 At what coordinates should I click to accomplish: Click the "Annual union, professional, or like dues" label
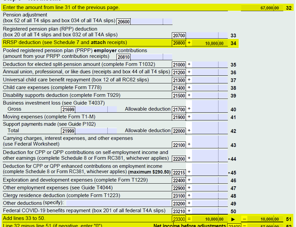[x=46, y=72]
